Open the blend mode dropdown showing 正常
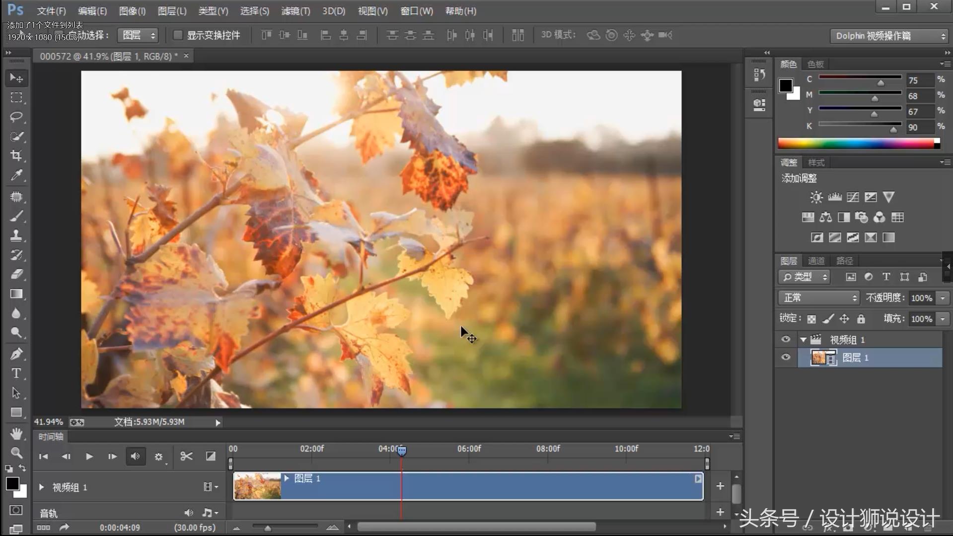 pyautogui.click(x=818, y=298)
